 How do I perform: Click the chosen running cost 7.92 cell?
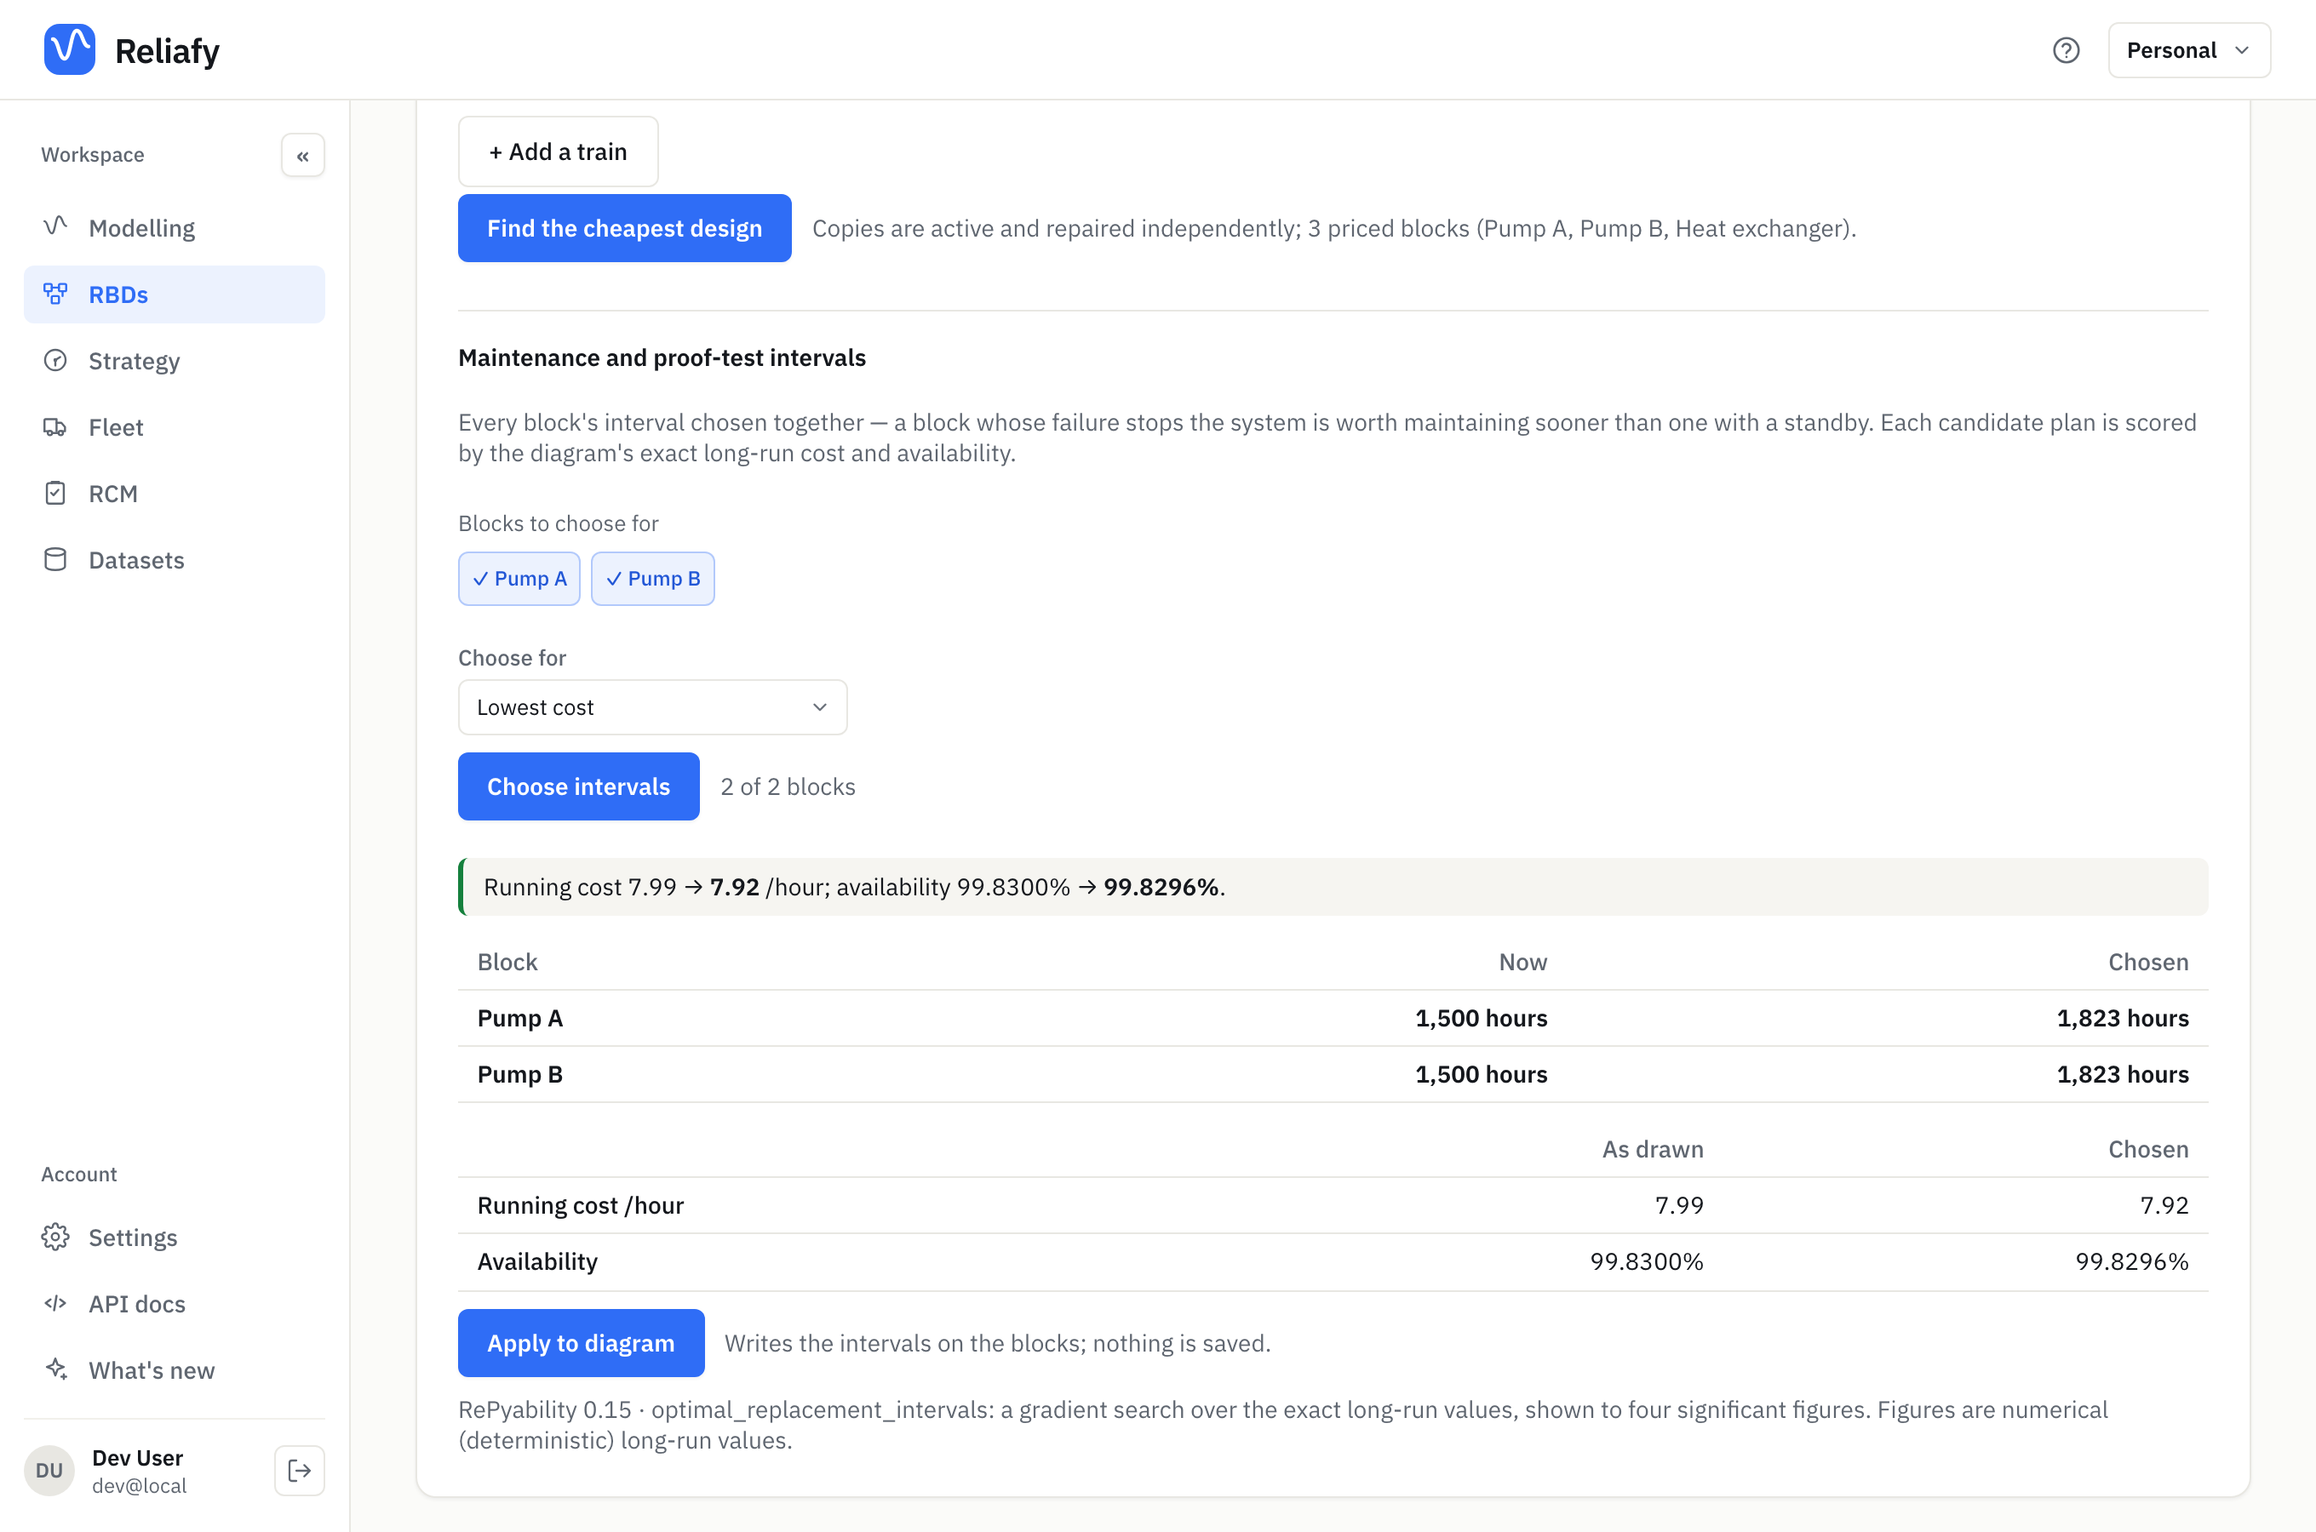point(2164,1204)
